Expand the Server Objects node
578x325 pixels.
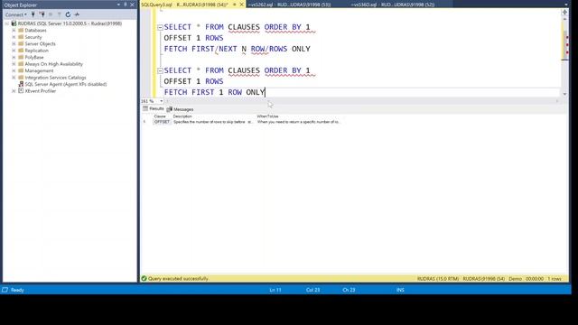coord(14,43)
